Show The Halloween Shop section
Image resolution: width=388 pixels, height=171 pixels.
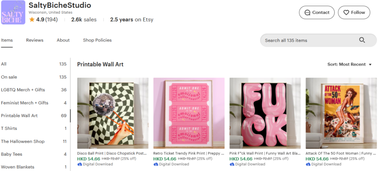point(23,142)
